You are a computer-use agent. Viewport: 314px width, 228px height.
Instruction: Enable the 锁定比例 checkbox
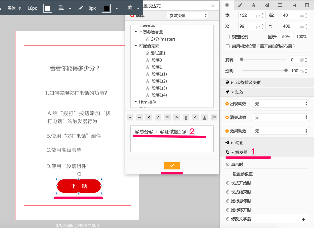coord(228,37)
